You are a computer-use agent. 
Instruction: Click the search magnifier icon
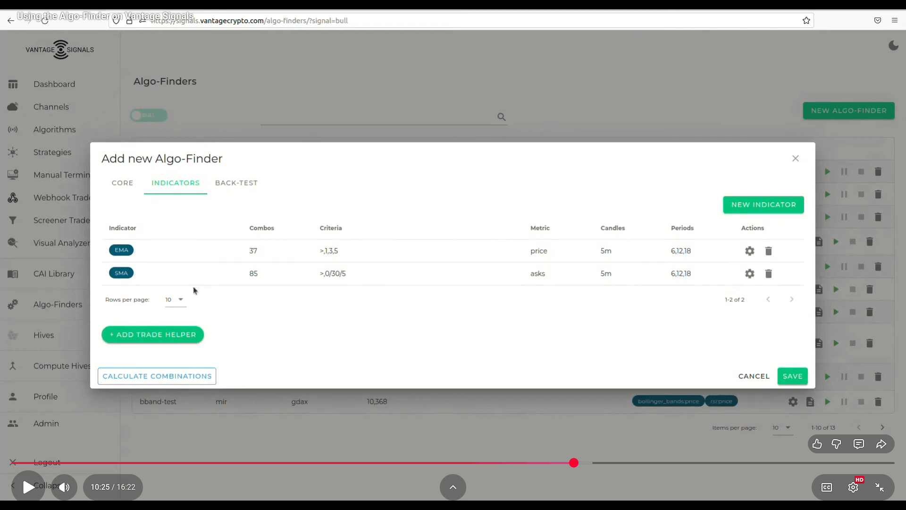tap(501, 117)
